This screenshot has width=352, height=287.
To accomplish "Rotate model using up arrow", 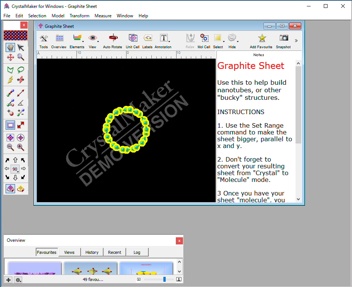I will [x=15, y=160].
